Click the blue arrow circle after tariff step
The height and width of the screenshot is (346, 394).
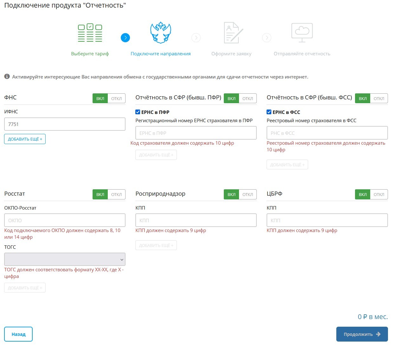(x=125, y=38)
